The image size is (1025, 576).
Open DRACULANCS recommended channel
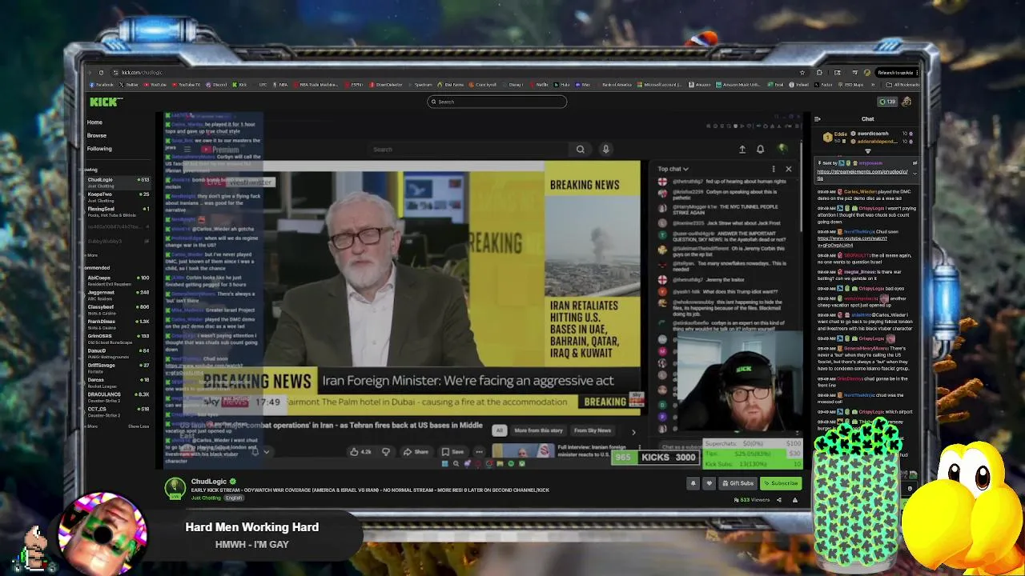pyautogui.click(x=118, y=396)
